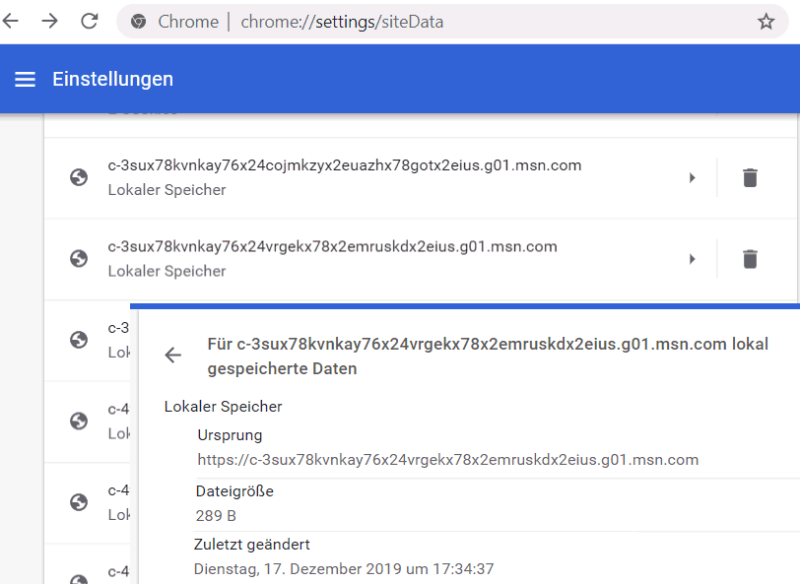This screenshot has width=800, height=584.
Task: Select the c-3sux78kvnkay76x24vrgekx78x2emruskdx2eius.g01.msn.com row text
Action: [x=332, y=246]
